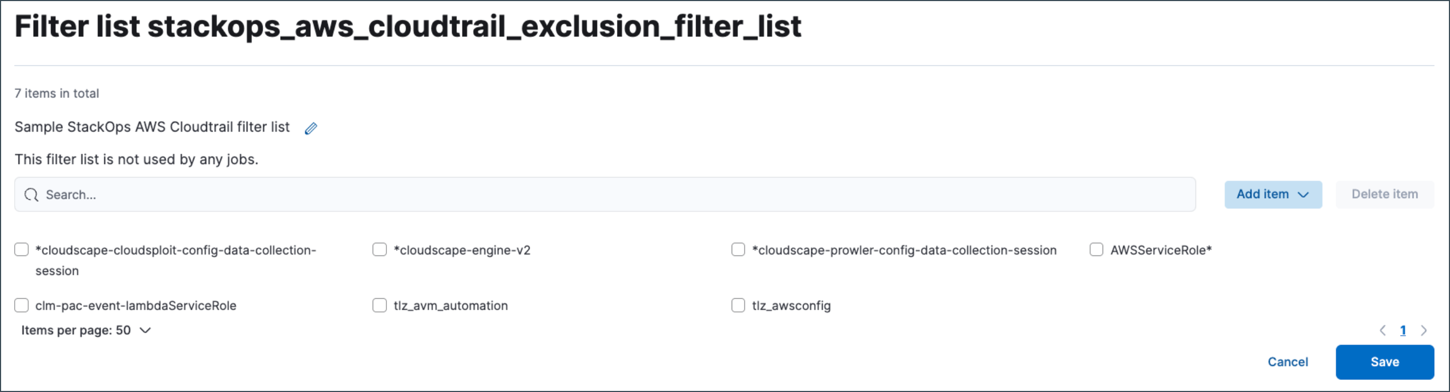The height and width of the screenshot is (392, 1450).
Task: Toggle the *cloudscape-cloudsploit-config-data-collection-session checkbox
Action: (21, 249)
